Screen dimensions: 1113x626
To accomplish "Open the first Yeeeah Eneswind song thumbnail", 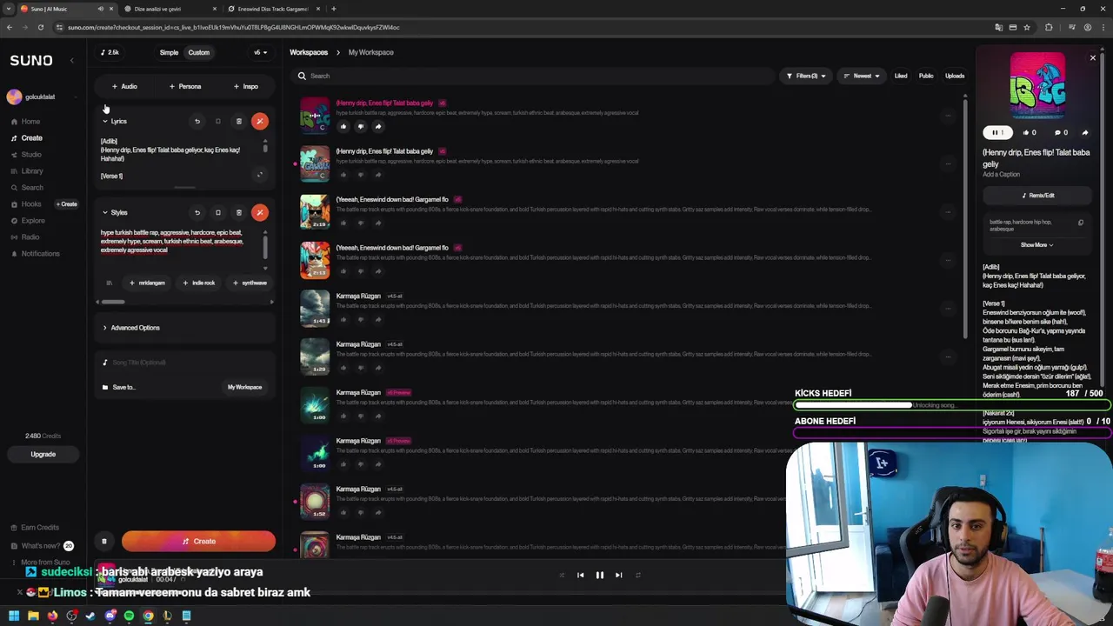I will [x=315, y=211].
